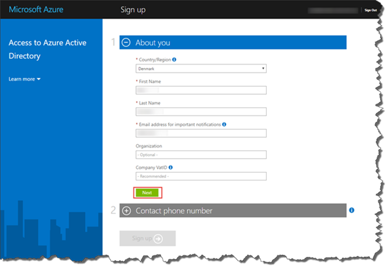390x269 pixels.
Task: Click the disabled Sign up button
Action: (148, 239)
